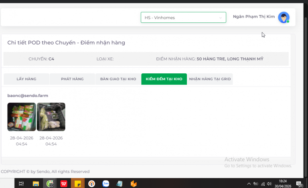The width and height of the screenshot is (308, 188).
Task: Open the orange cube taskbar app icon
Action: tap(134, 184)
